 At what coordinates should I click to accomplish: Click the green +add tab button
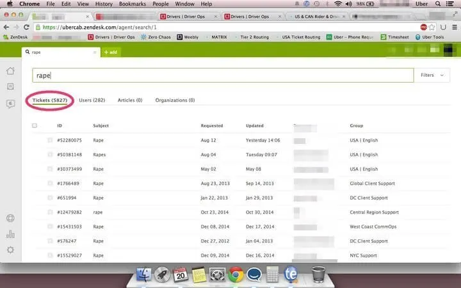[110, 52]
